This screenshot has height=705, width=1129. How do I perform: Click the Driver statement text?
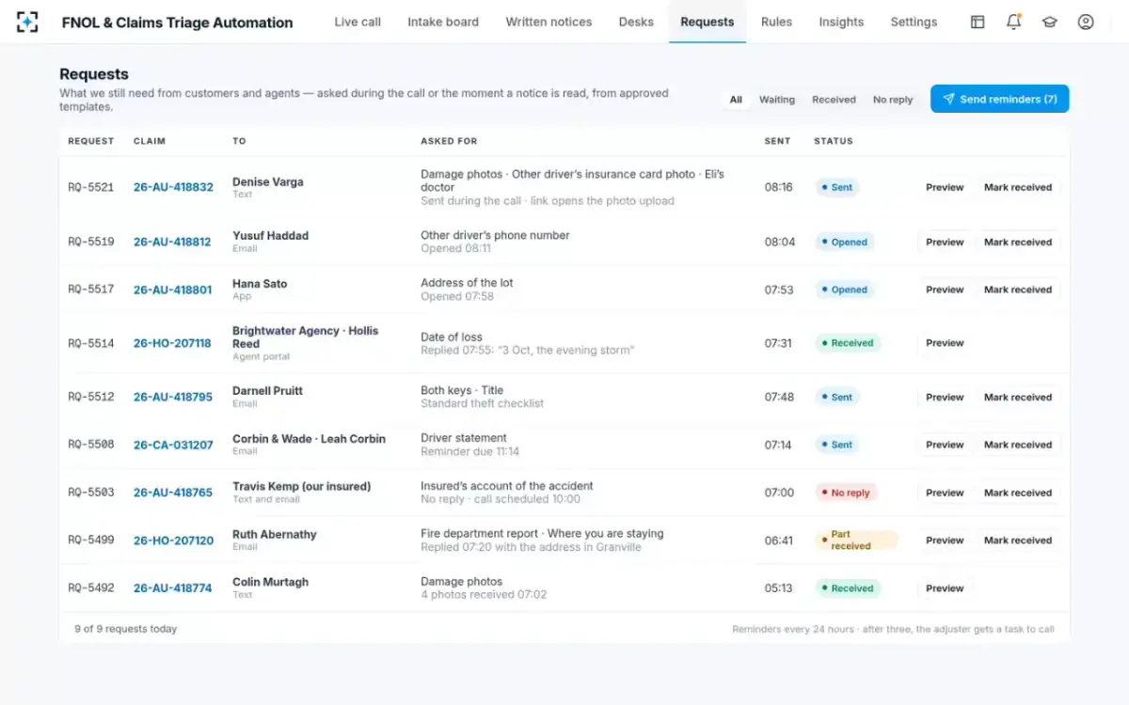464,438
